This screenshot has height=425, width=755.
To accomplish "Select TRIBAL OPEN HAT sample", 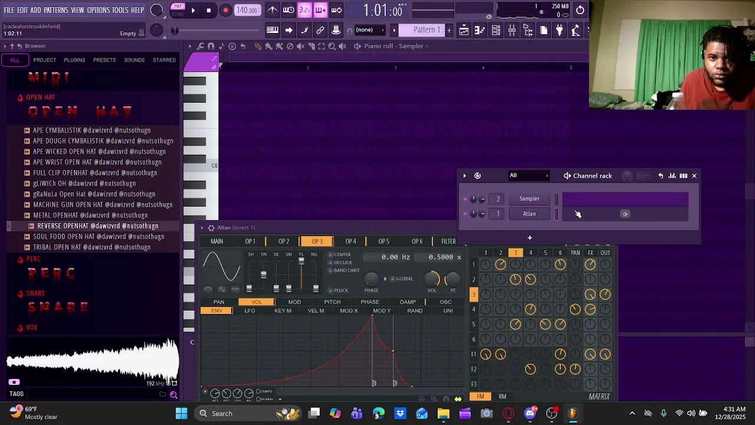I will 91,247.
